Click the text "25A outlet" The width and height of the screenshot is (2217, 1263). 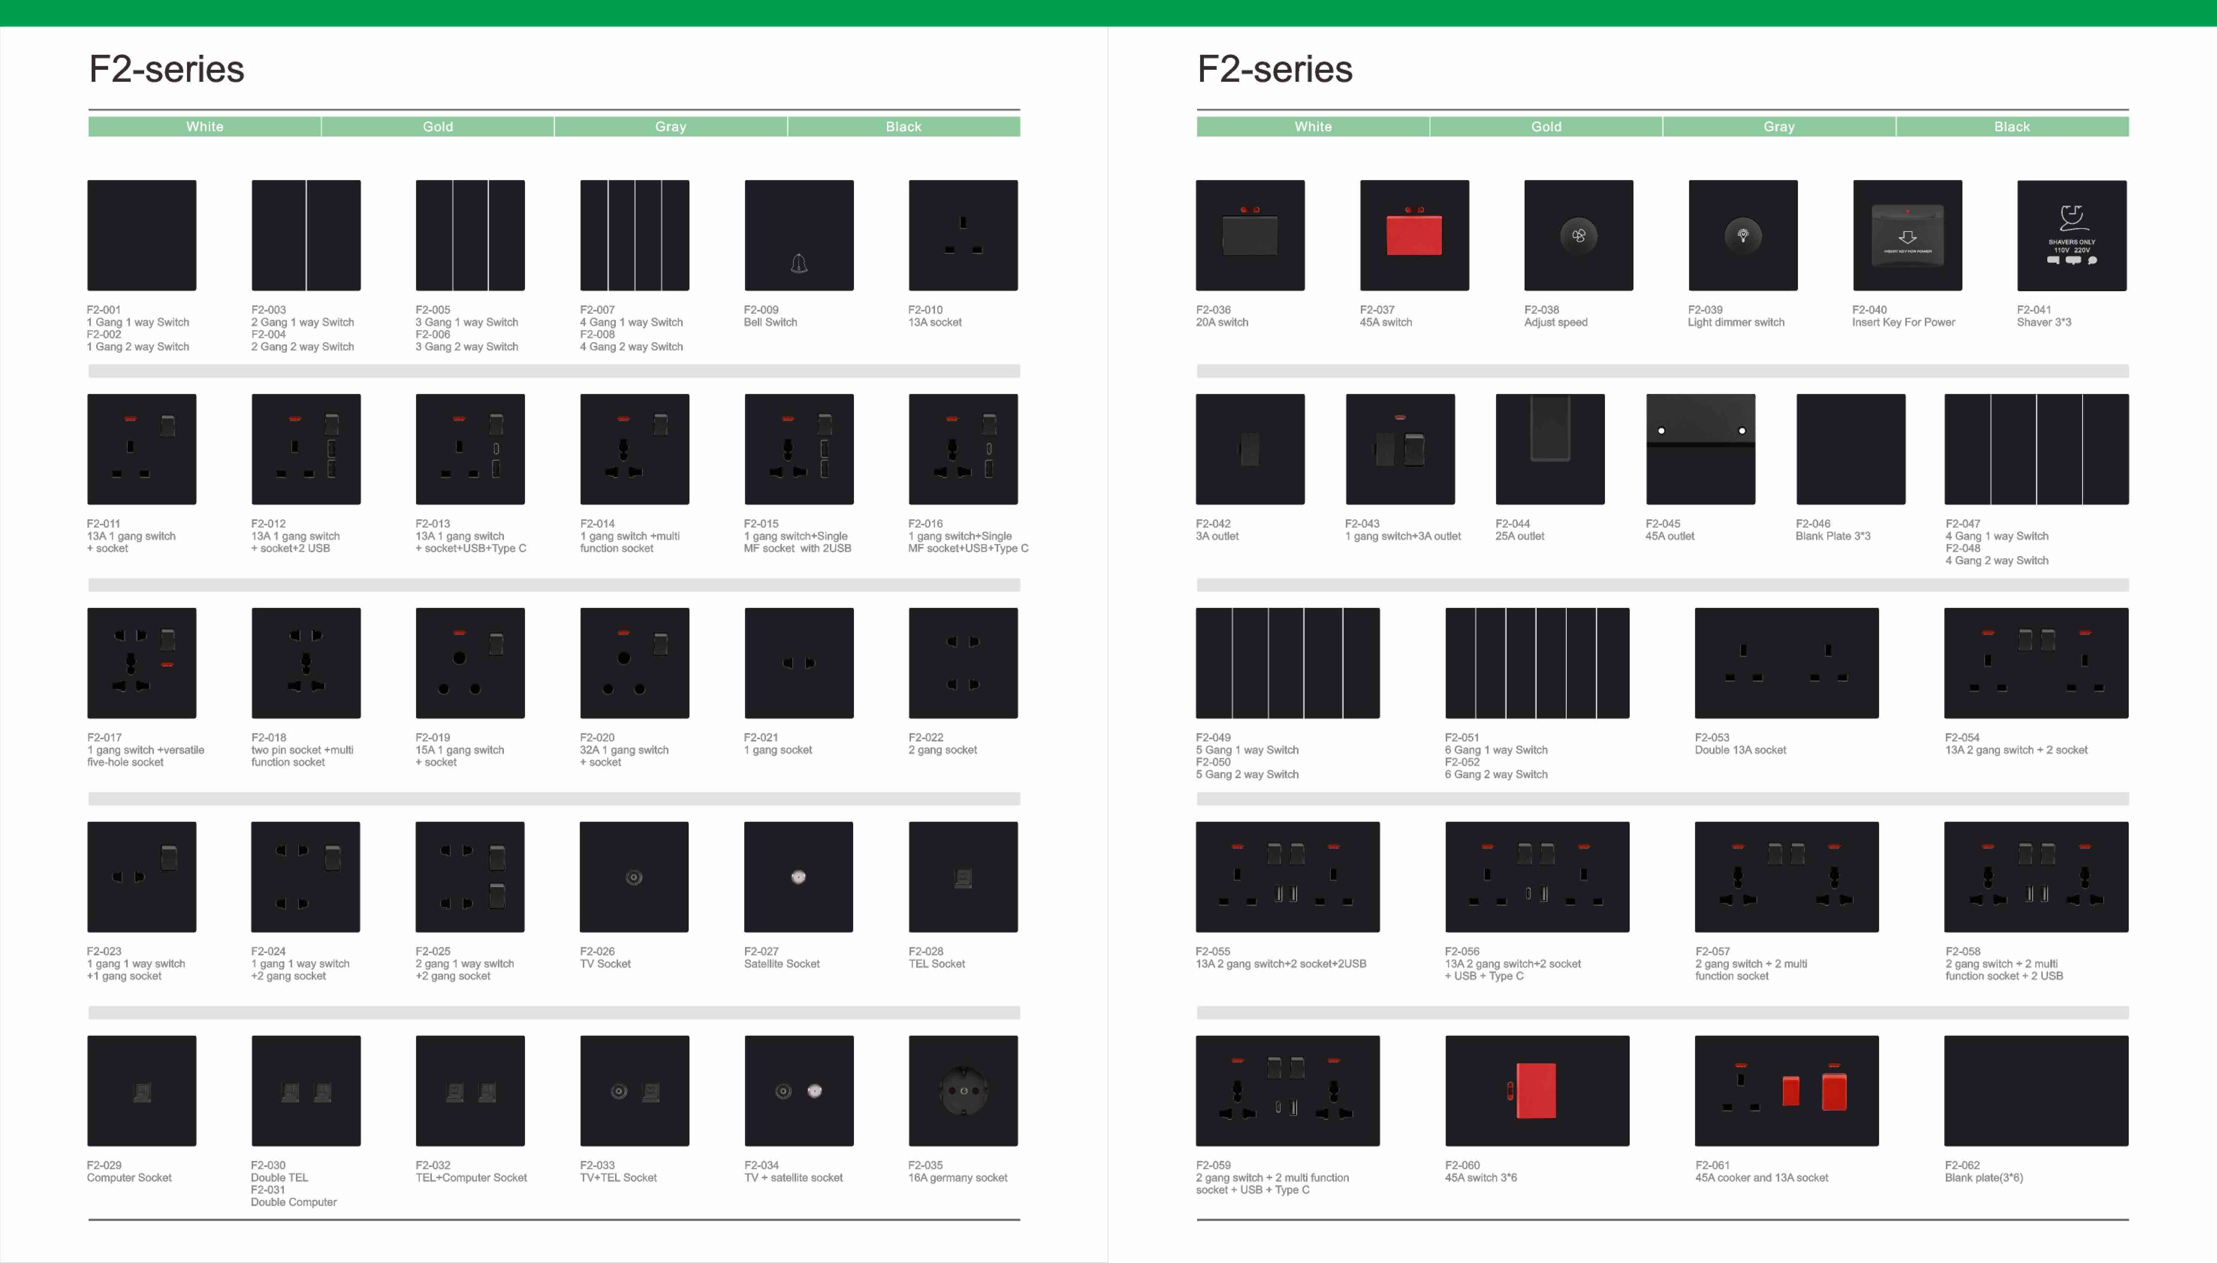pos(1520,536)
